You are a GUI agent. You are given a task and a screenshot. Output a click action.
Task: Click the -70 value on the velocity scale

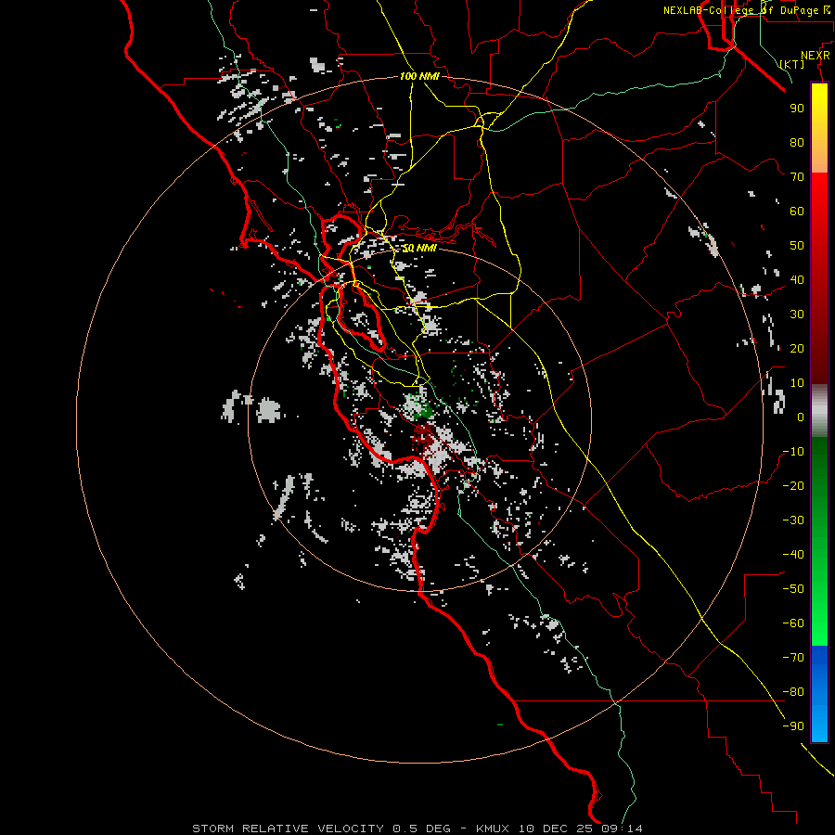(x=793, y=658)
